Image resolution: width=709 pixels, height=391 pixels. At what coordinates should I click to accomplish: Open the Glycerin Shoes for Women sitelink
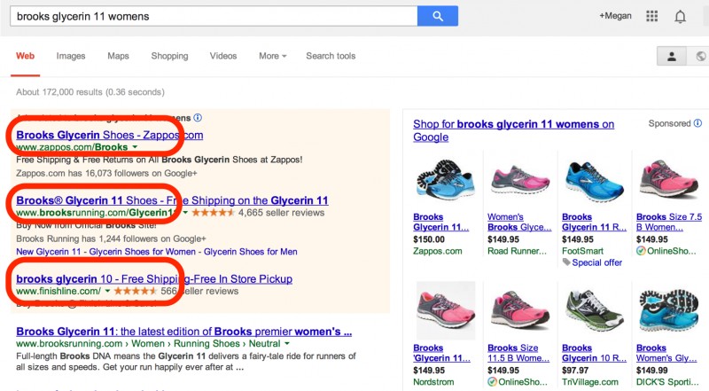142,252
